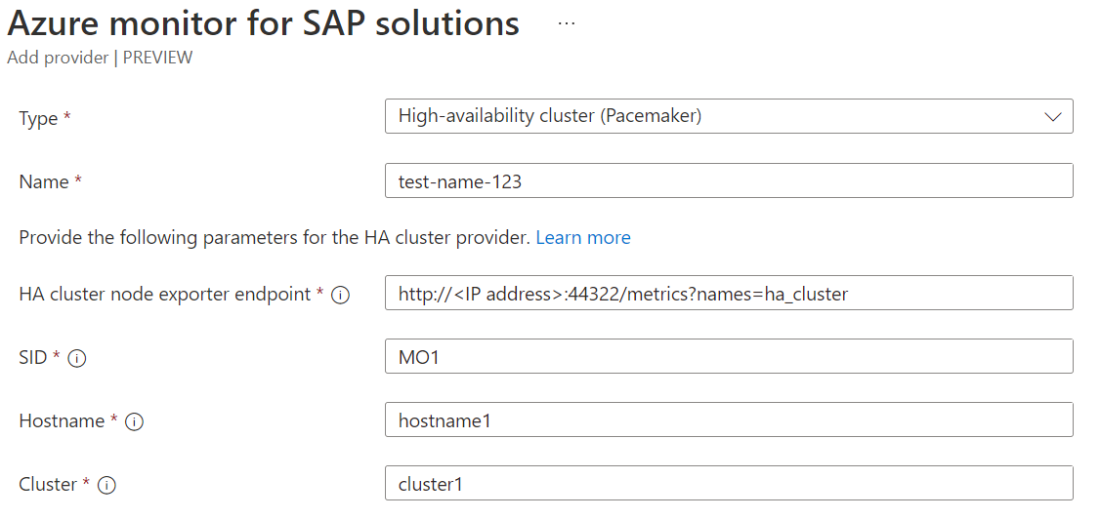This screenshot has height=519, width=1100.
Task: Click the SID field containing MO1
Action: (x=729, y=356)
